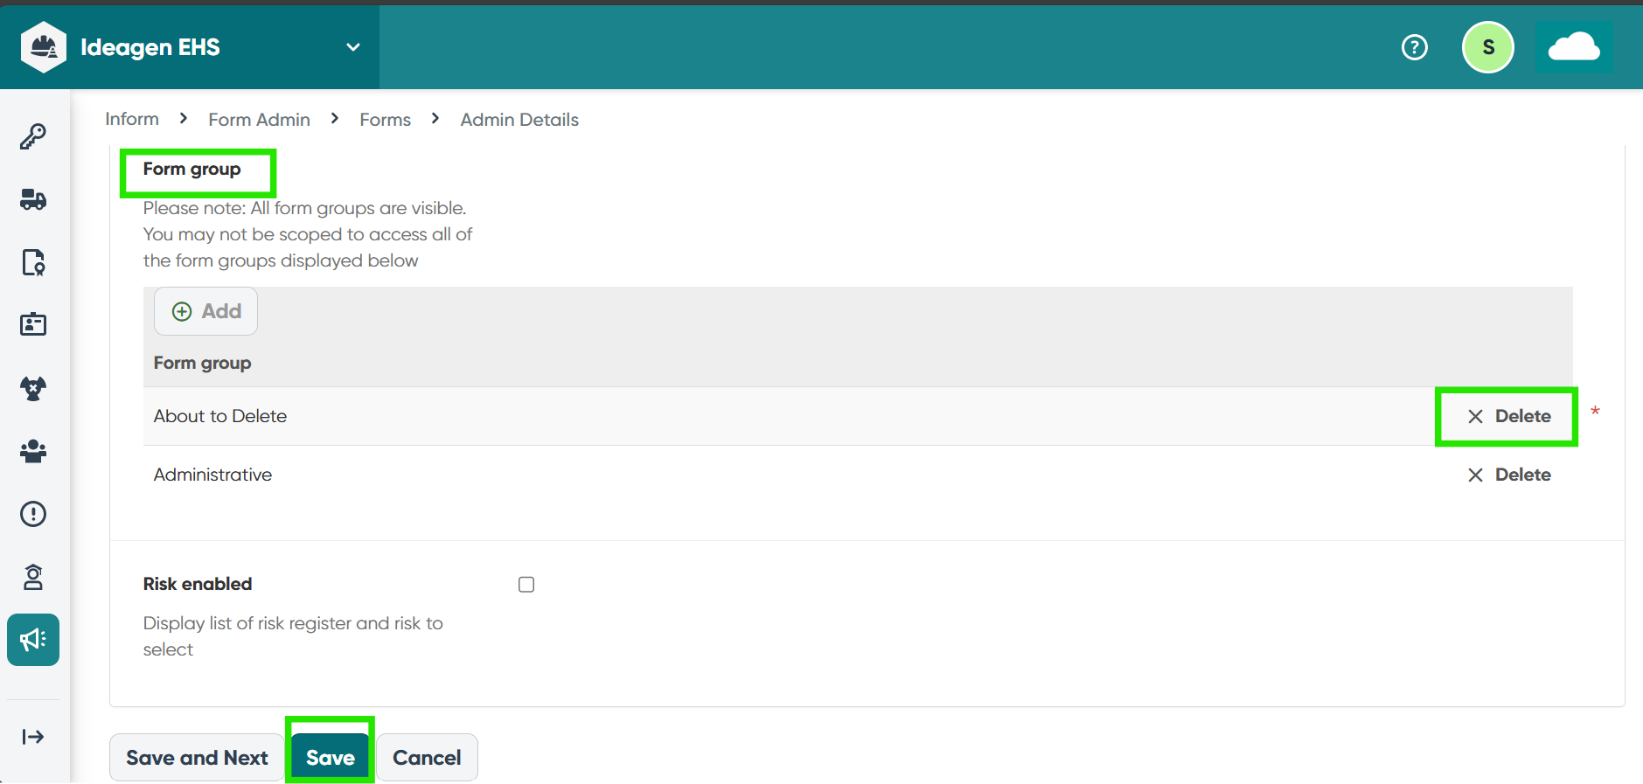1643x784 pixels.
Task: Click the help question mark icon
Action: pyautogui.click(x=1414, y=47)
